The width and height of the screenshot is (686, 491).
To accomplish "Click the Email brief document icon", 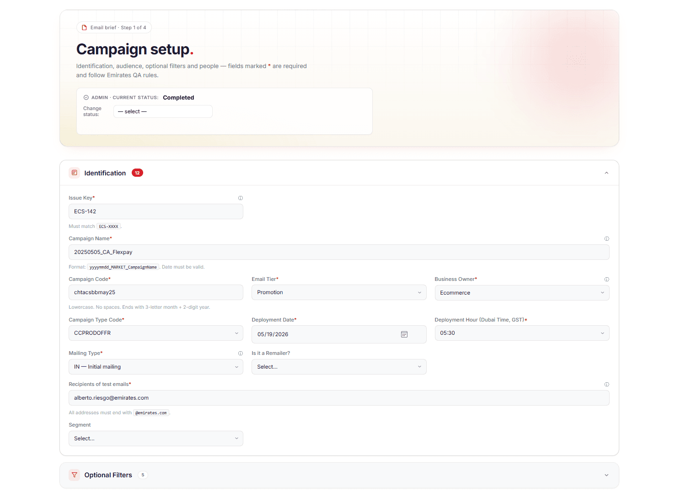I will point(84,27).
